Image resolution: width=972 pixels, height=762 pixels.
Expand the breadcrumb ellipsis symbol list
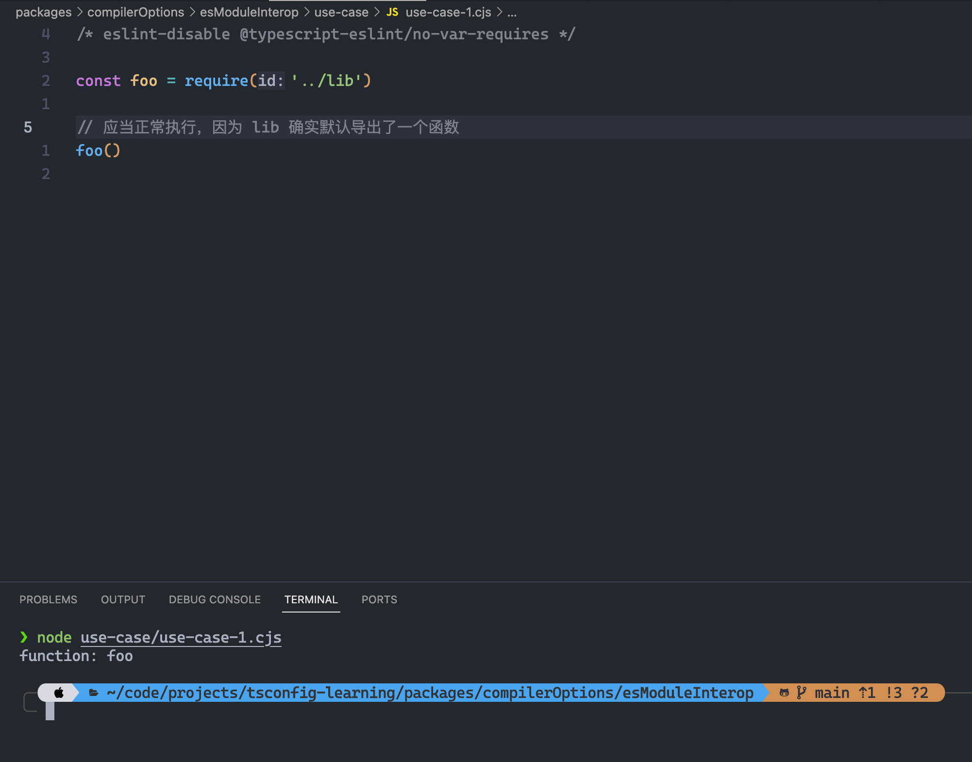[x=512, y=13]
